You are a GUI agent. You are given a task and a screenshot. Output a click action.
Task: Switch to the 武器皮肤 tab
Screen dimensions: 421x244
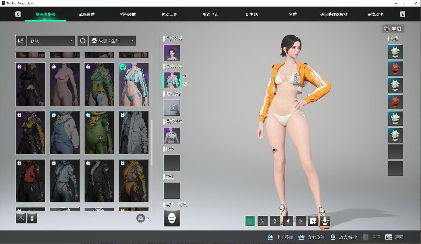[87, 14]
